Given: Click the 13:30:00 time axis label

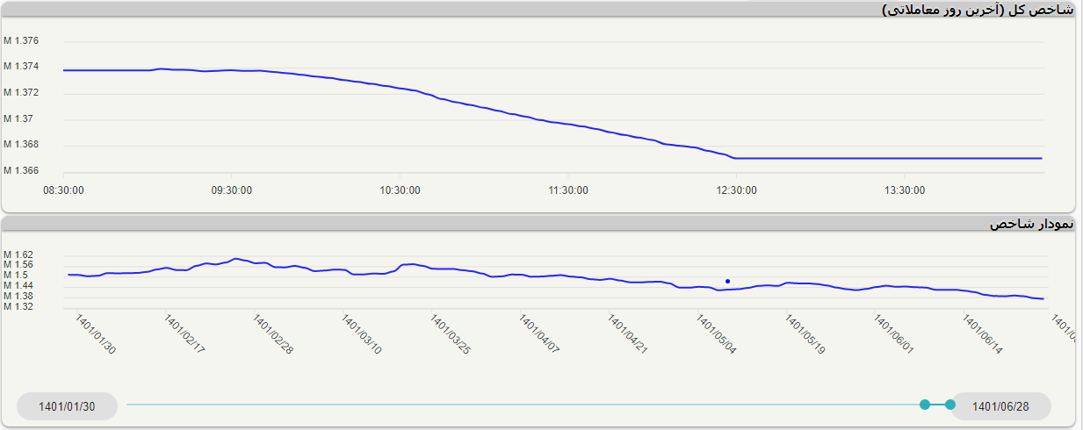Looking at the screenshot, I should (905, 190).
